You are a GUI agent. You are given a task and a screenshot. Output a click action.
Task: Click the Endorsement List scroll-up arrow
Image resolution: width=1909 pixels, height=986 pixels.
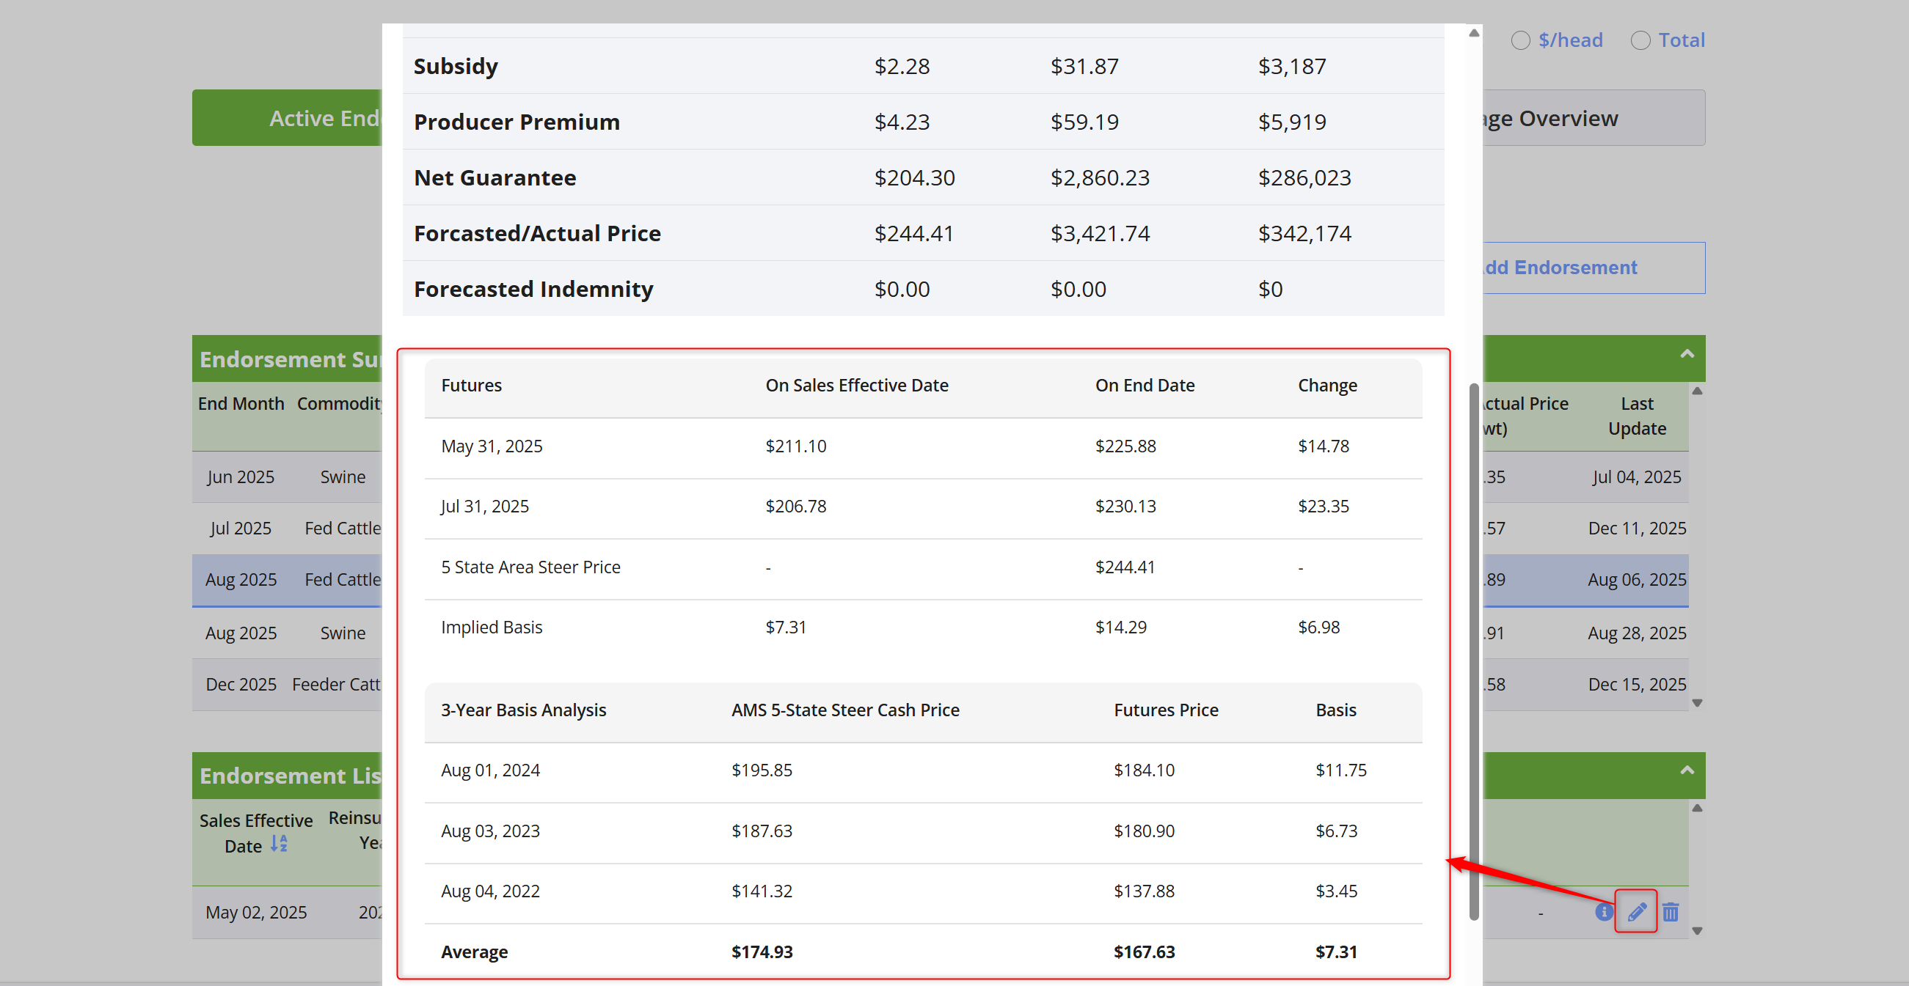tap(1697, 809)
